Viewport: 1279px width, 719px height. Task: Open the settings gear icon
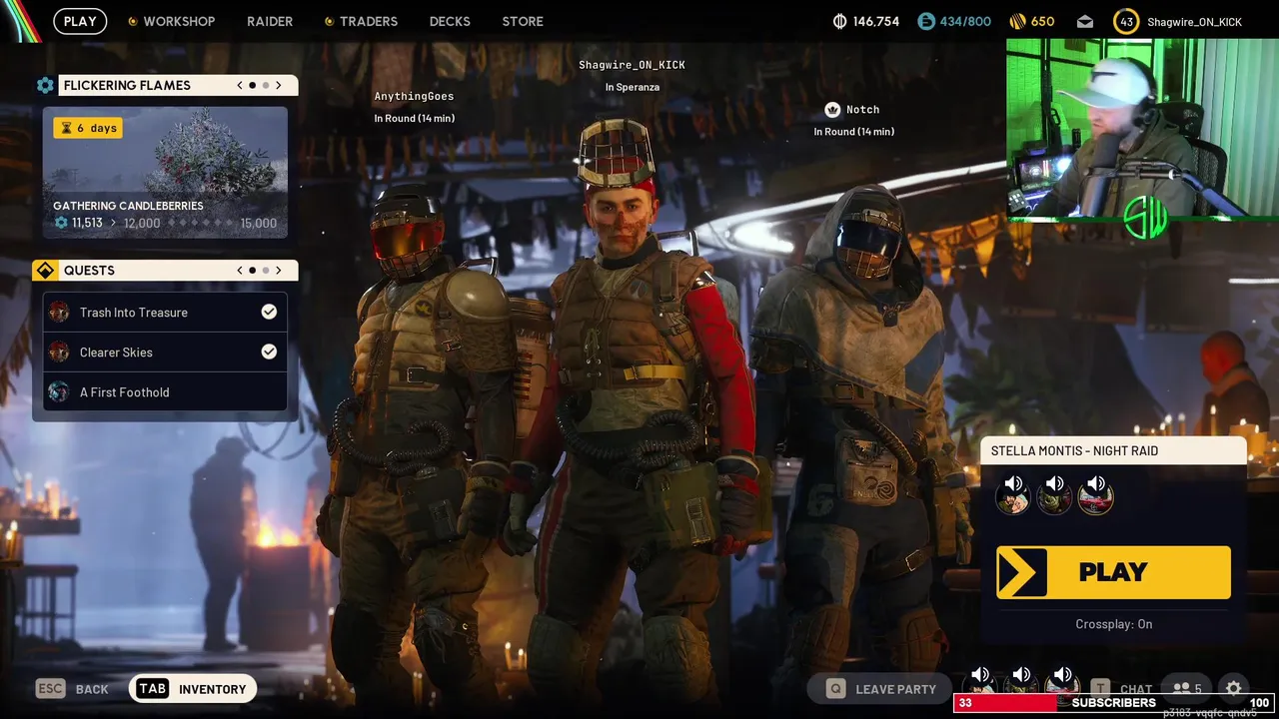[1234, 688]
